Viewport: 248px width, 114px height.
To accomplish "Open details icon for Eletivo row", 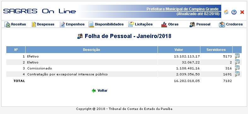I will pos(237,62).
